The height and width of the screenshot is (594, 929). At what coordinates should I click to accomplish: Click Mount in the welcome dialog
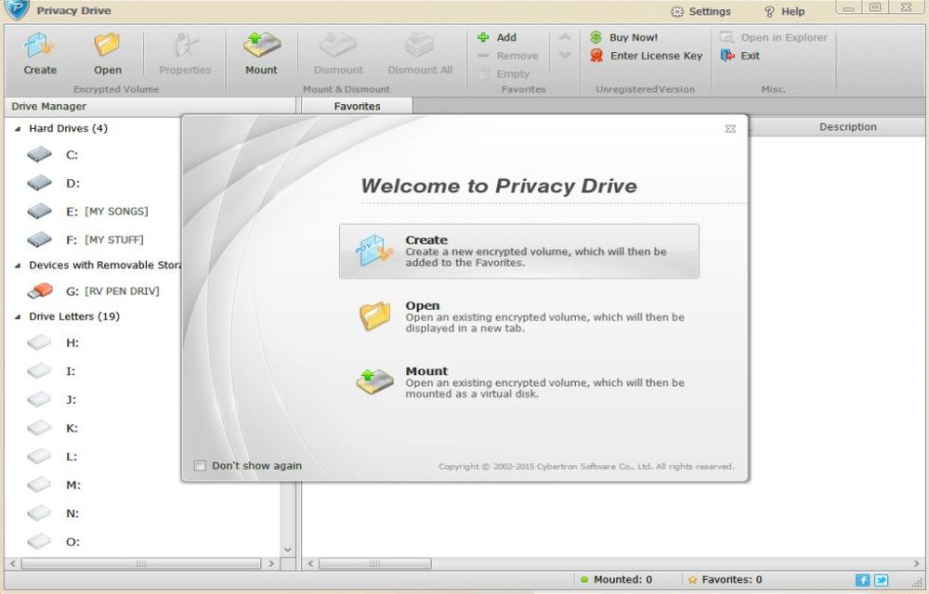[x=519, y=382]
